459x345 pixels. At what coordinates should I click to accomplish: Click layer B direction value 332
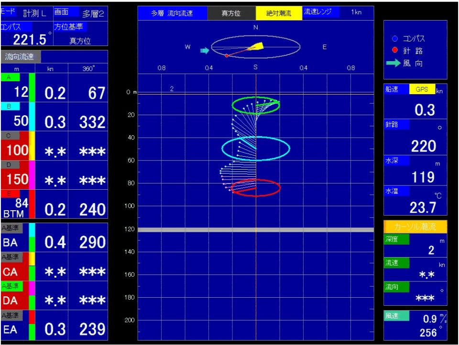[92, 122]
